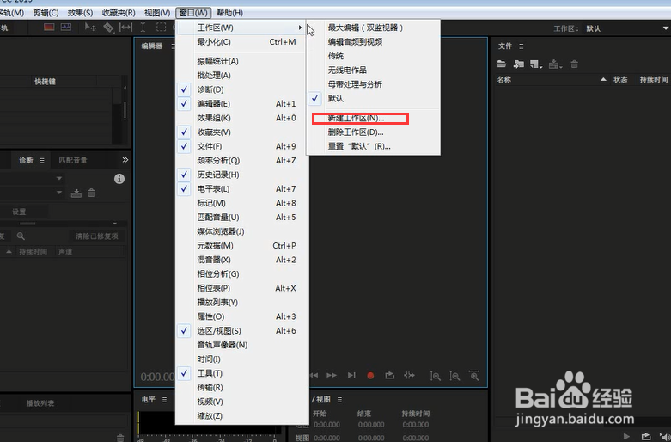Screen dimensions: 671x442
Task: Open the 效果(S) menu
Action: click(80, 13)
